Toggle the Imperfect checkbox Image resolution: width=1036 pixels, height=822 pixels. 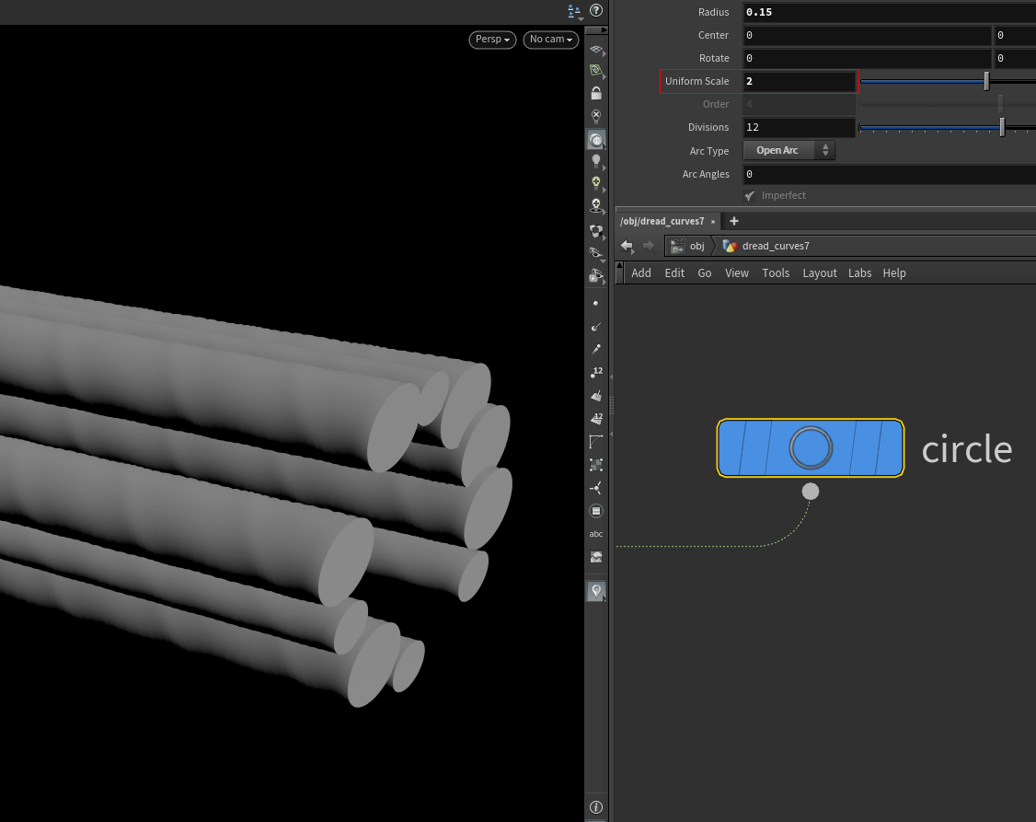[749, 195]
